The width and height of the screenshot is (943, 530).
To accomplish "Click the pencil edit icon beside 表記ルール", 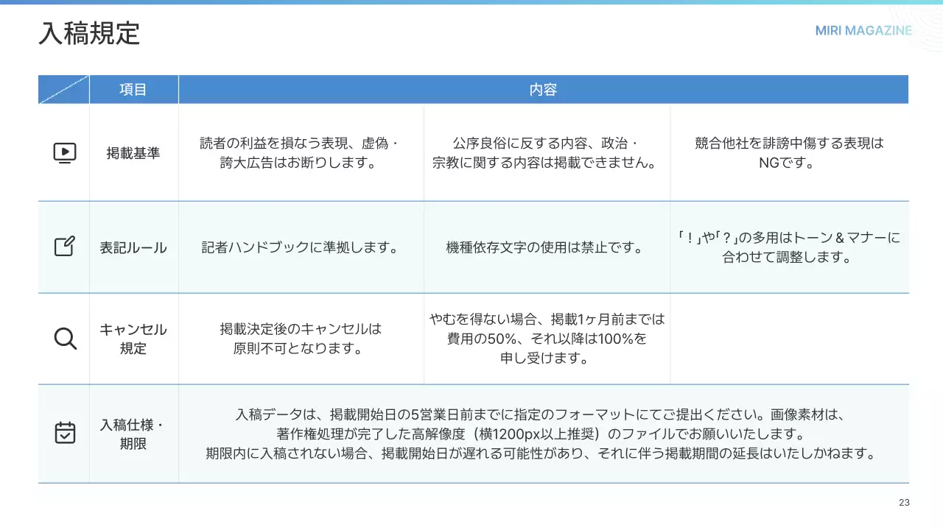I will pos(65,247).
